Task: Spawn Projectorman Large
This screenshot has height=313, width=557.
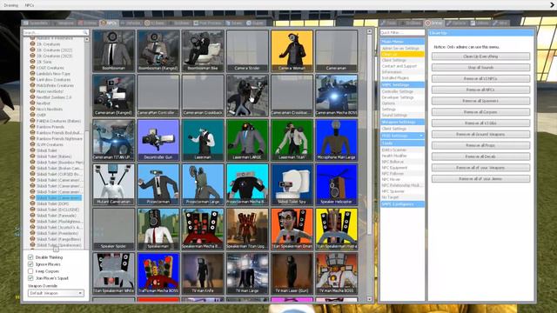Action: click(x=203, y=184)
